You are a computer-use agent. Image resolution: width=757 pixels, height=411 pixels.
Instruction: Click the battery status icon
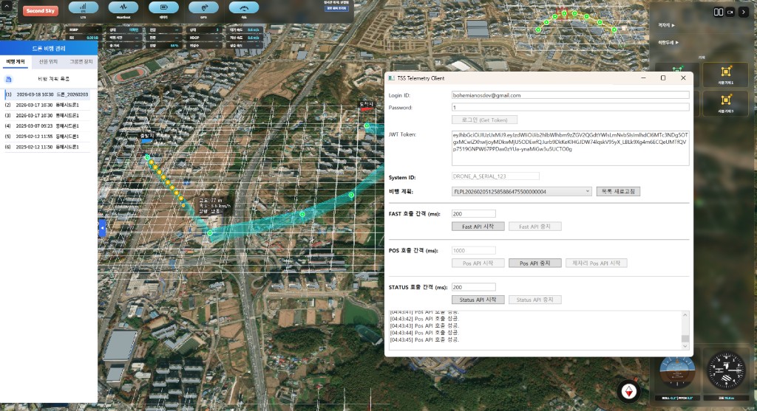(163, 8)
